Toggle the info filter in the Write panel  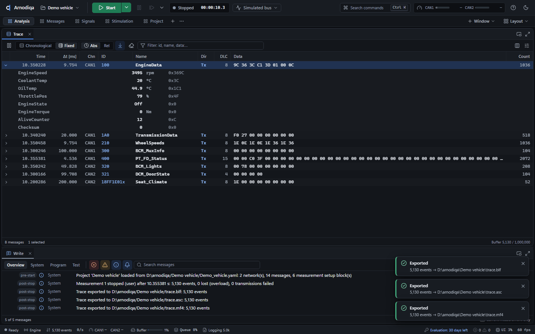[x=116, y=265]
